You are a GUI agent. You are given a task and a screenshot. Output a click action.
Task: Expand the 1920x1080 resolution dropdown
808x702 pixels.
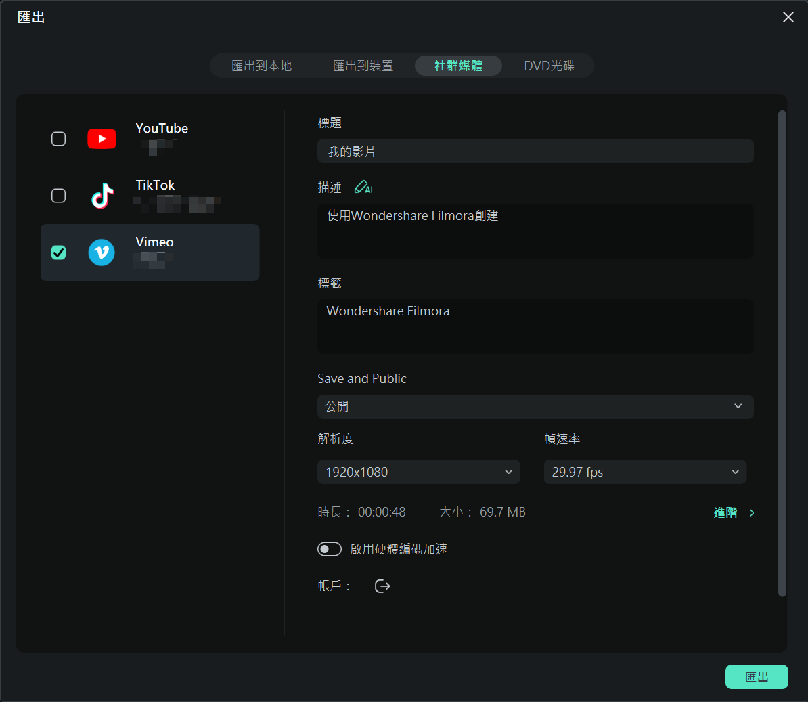tap(418, 472)
